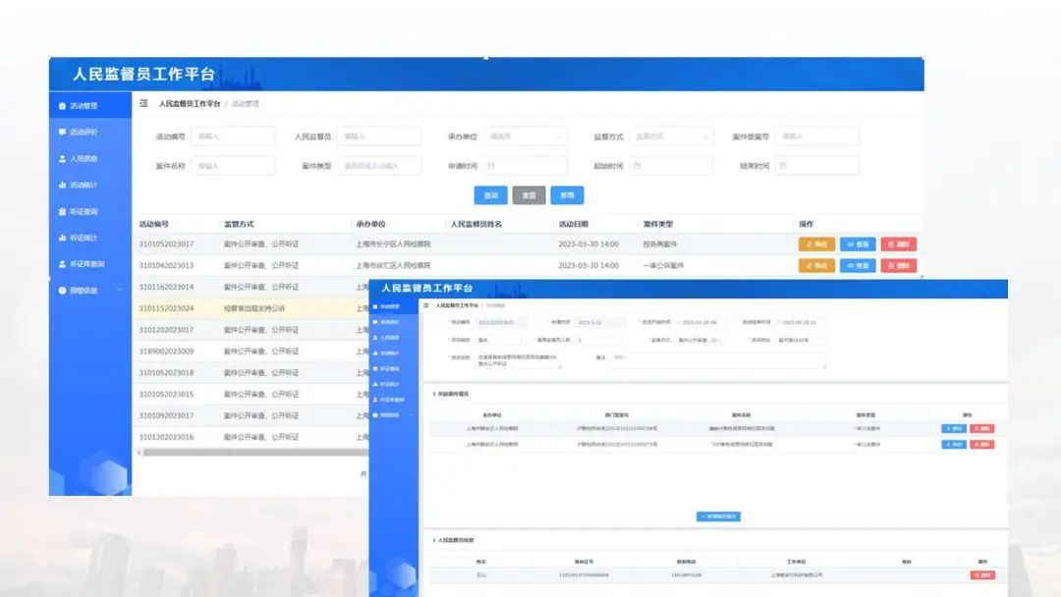Open 听证库查询 sidebar item
Screen dimensions: 1061x597
click(x=86, y=264)
